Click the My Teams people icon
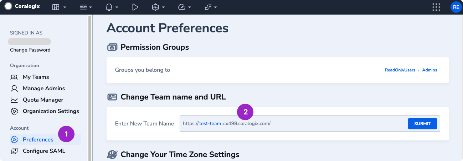Image resolution: width=463 pixels, height=161 pixels. click(14, 77)
